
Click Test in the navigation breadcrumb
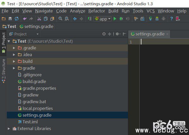pyautogui.click(x=9, y=26)
